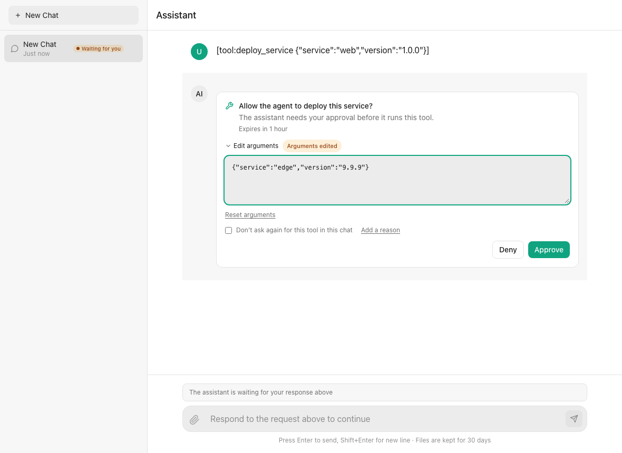Deny the deploy service request
Image resolution: width=622 pixels, height=453 pixels.
[508, 250]
